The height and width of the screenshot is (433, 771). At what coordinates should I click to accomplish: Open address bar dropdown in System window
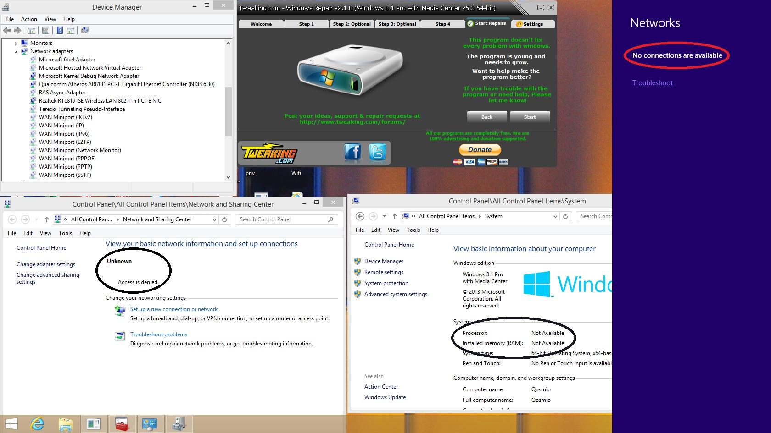tap(555, 217)
